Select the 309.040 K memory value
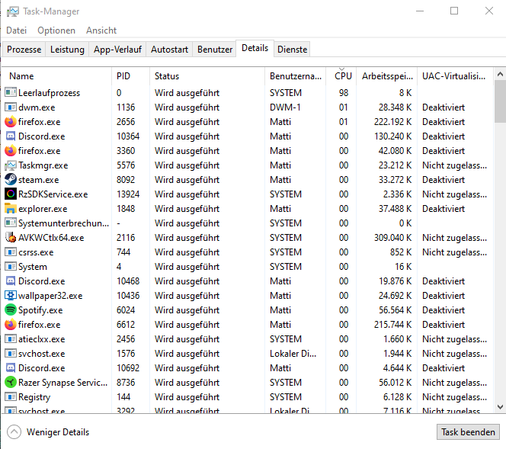The image size is (506, 449). tap(392, 238)
